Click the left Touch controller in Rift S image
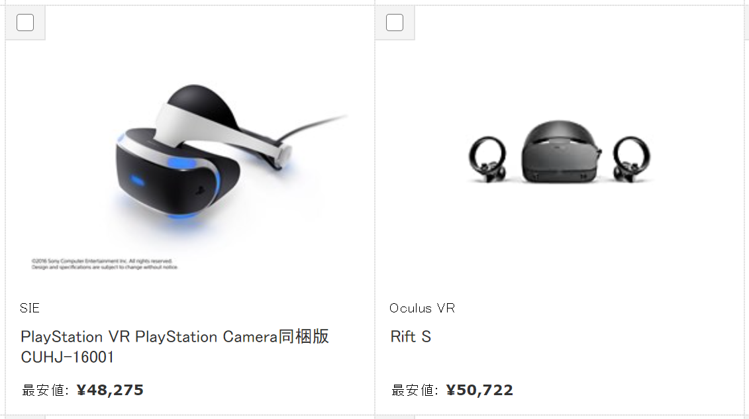The image size is (749, 419). tap(487, 160)
